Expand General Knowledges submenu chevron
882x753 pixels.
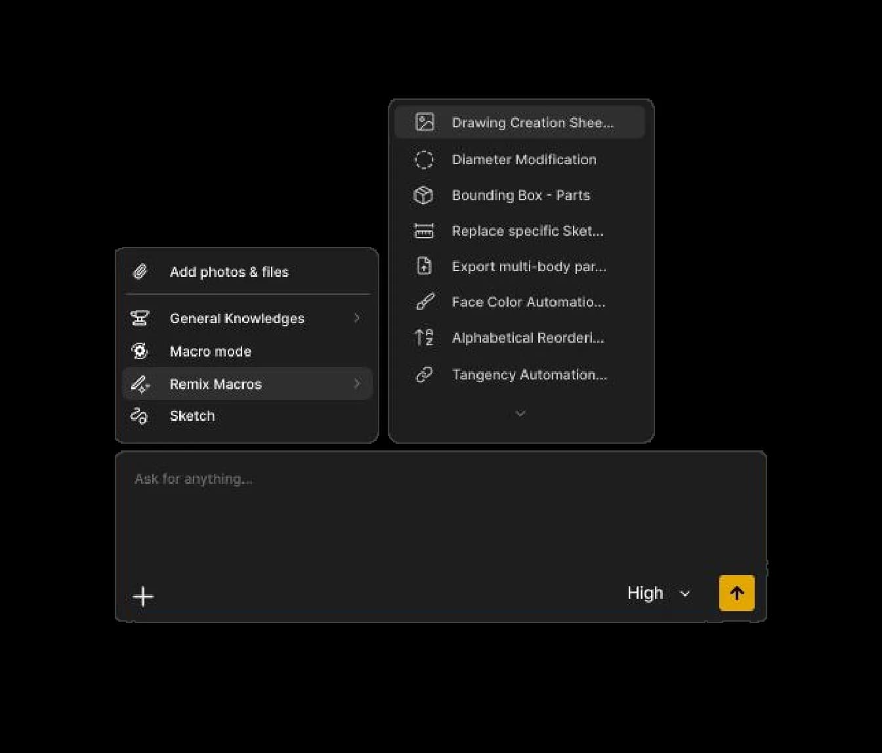coord(357,318)
